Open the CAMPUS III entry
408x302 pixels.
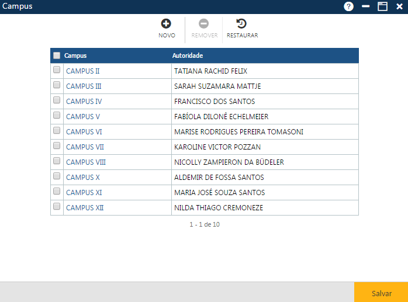tap(84, 86)
